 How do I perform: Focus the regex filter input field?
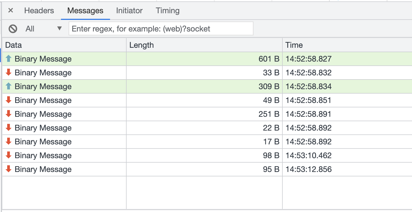[161, 29]
